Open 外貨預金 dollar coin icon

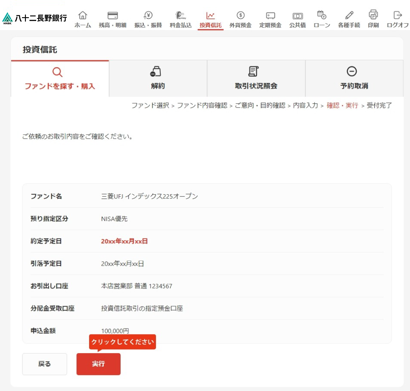(241, 16)
